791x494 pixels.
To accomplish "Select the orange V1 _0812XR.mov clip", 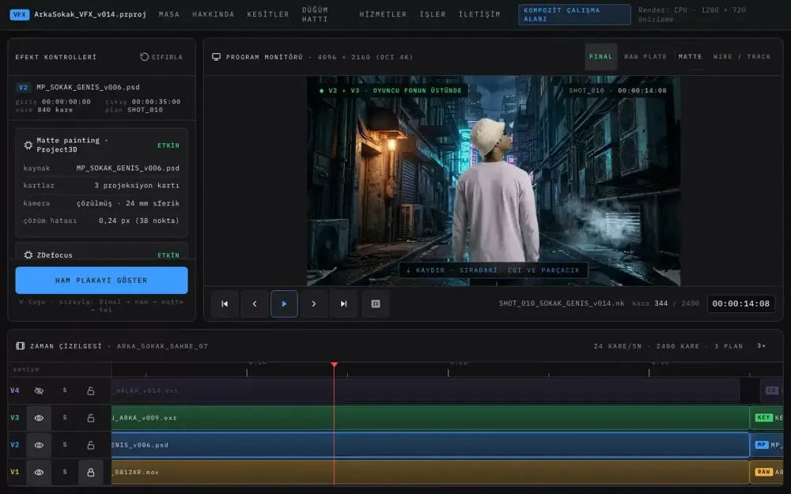I will 430,473.
